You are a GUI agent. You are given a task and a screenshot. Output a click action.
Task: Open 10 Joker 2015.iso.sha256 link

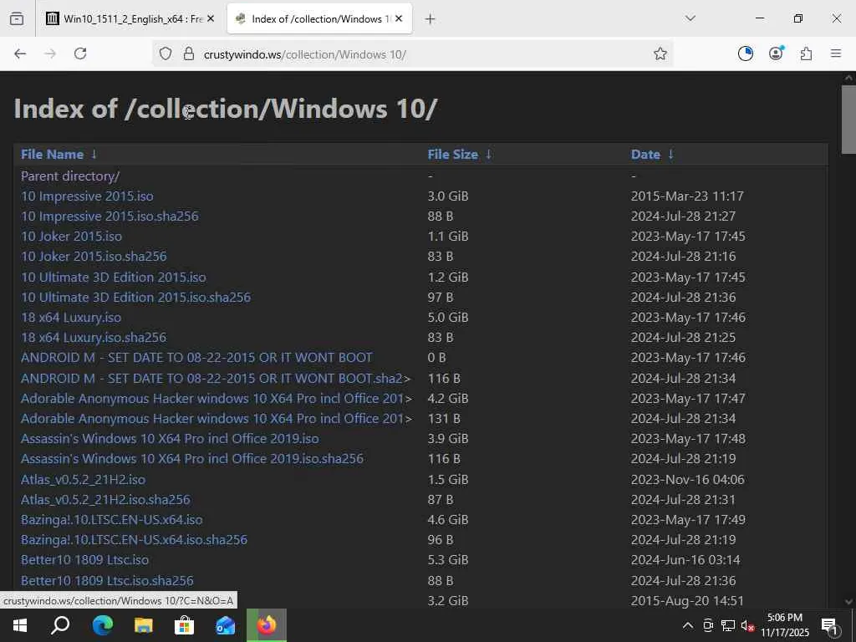(x=94, y=256)
